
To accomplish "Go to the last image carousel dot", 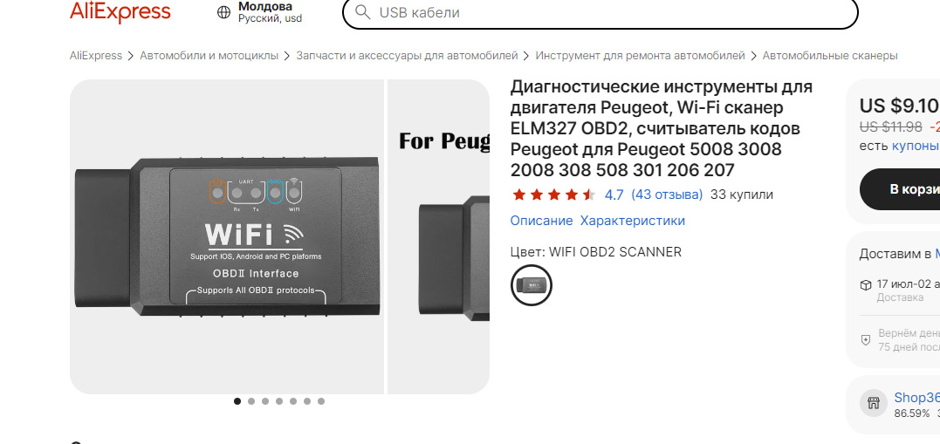I will [321, 401].
